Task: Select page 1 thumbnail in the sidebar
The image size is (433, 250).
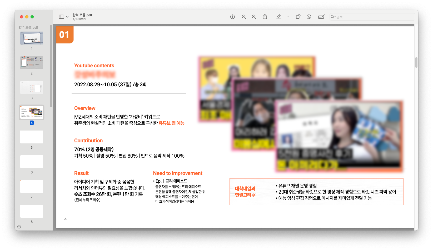Action: pos(32,38)
